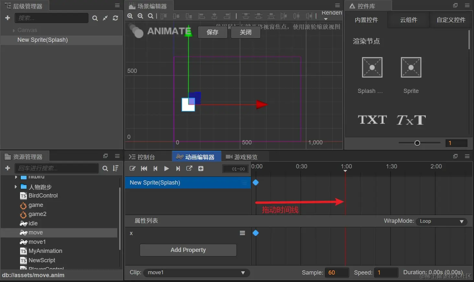The height and width of the screenshot is (282, 474).
Task: Pop out the animation editor panel
Action: [x=455, y=156]
